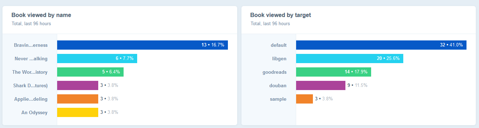Select the cyan Never ...alking bar
Image resolution: width=479 pixels, height=128 pixels.
click(97, 59)
